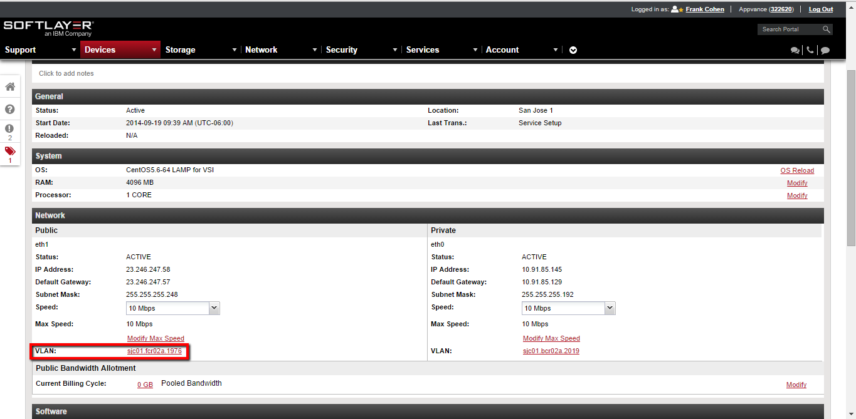Image resolution: width=856 pixels, height=419 pixels.
Task: Click the account number 322620 link
Action: tap(781, 9)
